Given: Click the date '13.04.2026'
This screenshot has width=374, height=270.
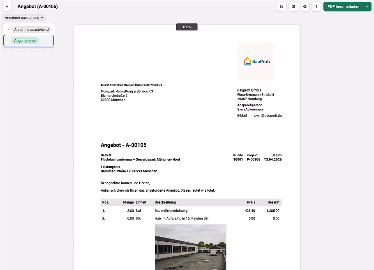Looking at the screenshot, I should tap(272, 160).
